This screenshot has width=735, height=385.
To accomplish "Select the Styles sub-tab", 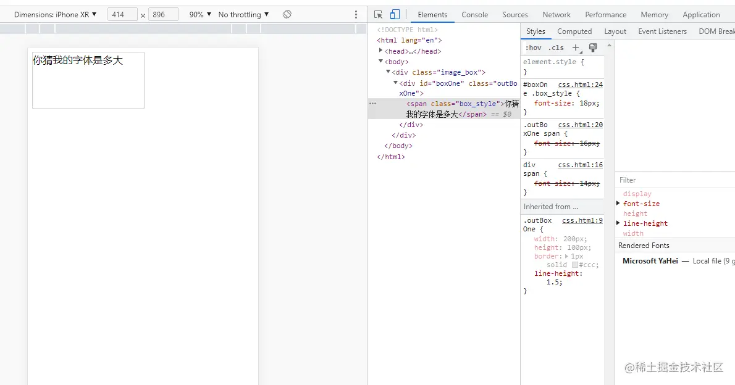I will click(535, 31).
